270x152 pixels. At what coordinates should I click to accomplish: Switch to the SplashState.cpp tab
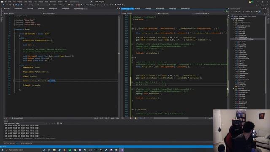185,8
